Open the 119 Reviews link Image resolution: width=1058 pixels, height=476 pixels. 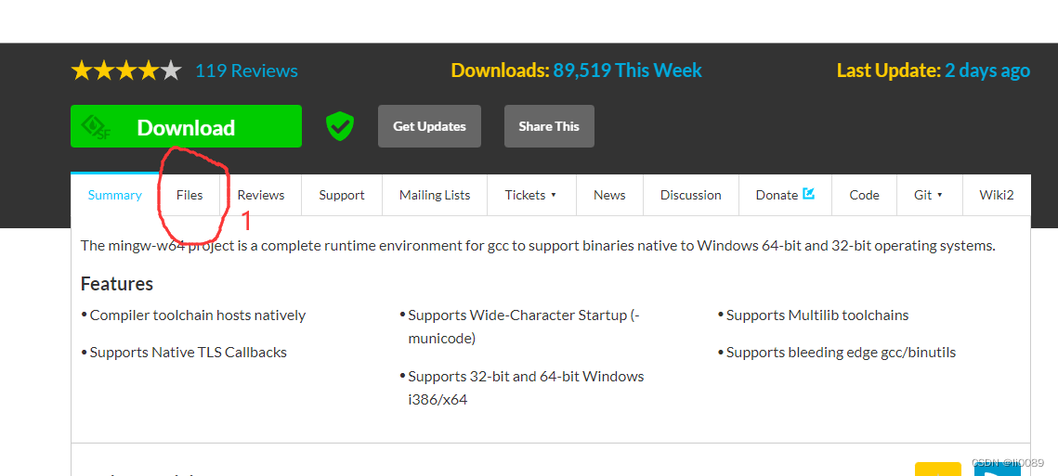tap(246, 71)
